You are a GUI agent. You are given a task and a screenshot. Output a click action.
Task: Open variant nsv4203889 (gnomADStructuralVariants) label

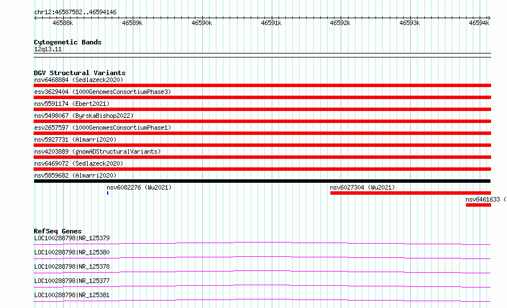pos(97,151)
